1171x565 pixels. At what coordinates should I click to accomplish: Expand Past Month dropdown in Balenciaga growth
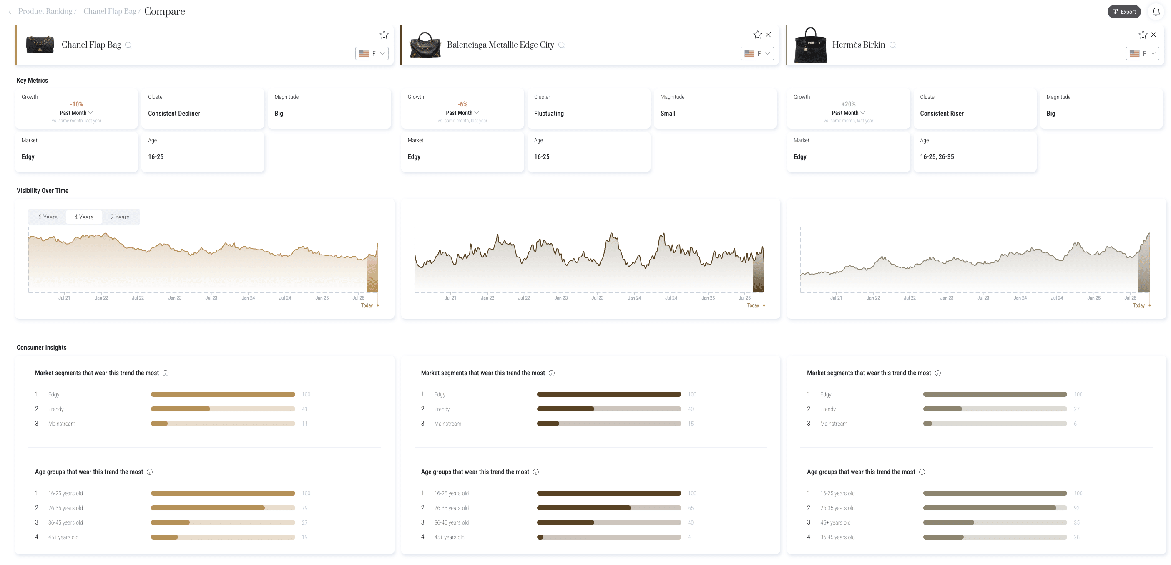tap(462, 113)
